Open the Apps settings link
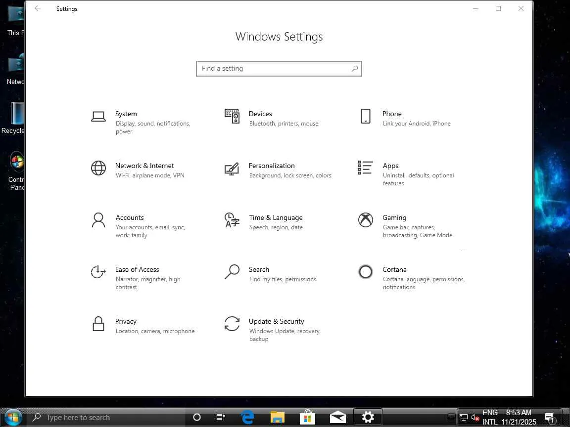 tap(390, 166)
